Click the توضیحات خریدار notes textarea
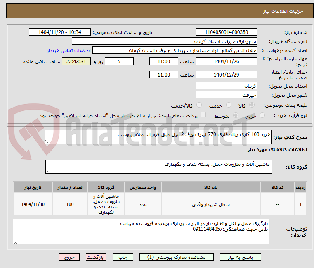Viewport: 314px width, 268px height. click(x=141, y=232)
